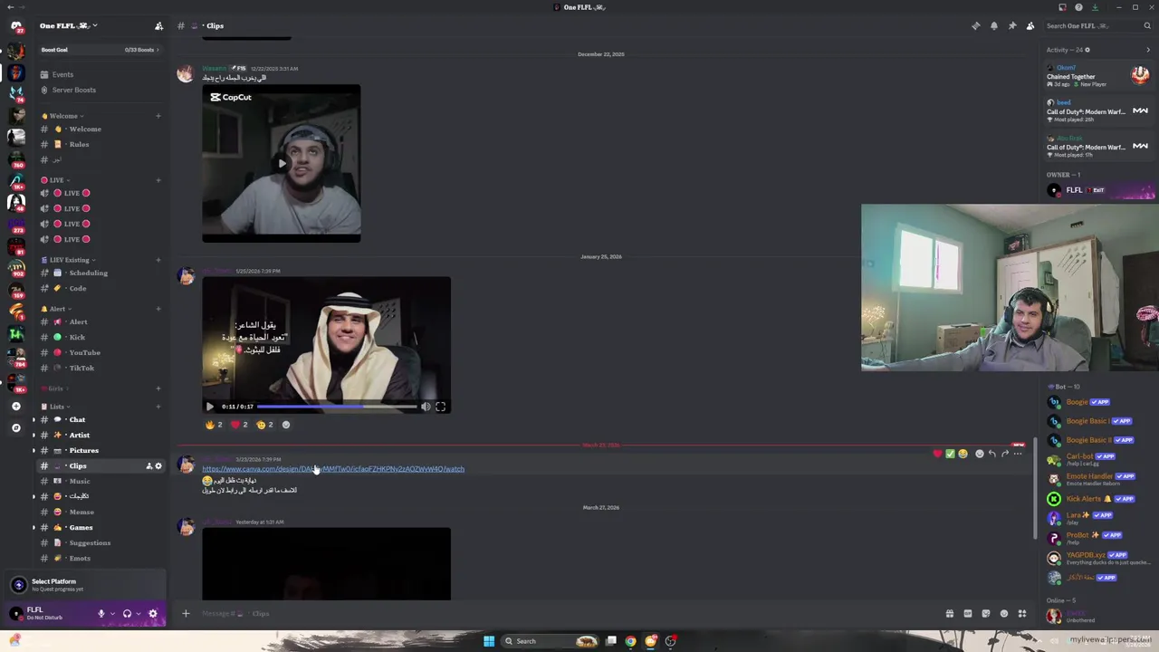Viewport: 1159px width, 652px height.
Task: Open the sticker picker in message bar
Action: click(x=986, y=613)
